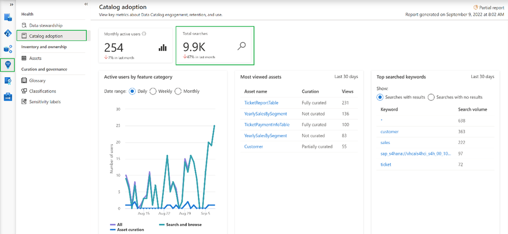Select Monthly date range
508x234 pixels.
click(x=178, y=91)
